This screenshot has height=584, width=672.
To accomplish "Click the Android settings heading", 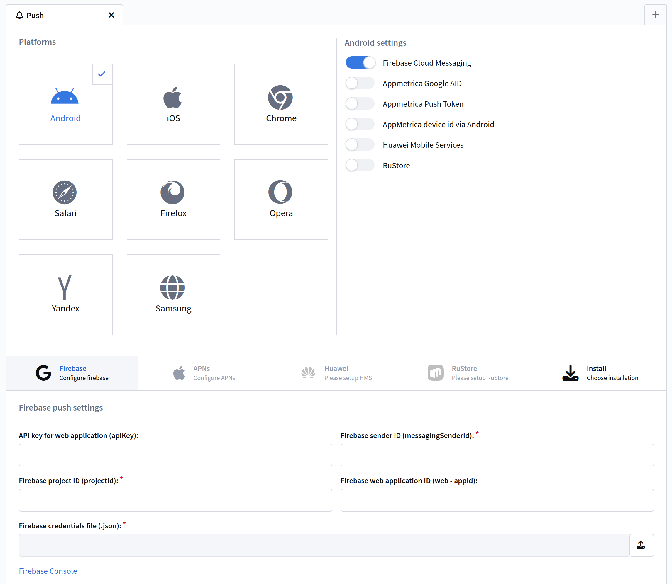I will point(375,43).
